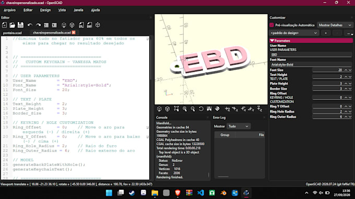Open the Mostrar Tudo filter dropdown in Error Log
Image resolution: width=355 pixels, height=199 pixels.
pos(239,126)
